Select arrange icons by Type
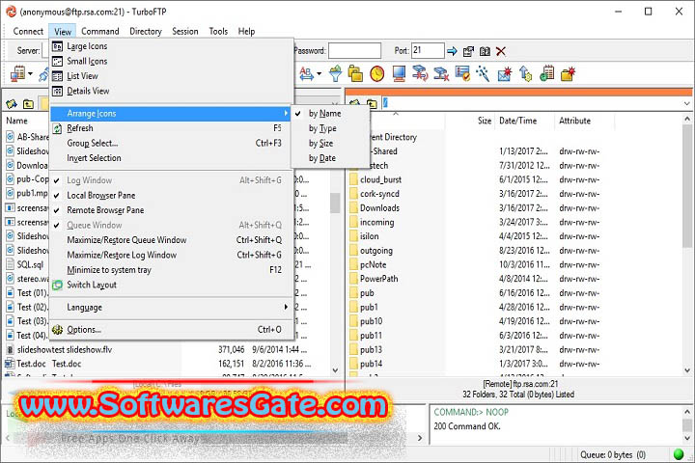The width and height of the screenshot is (695, 463). (330, 128)
